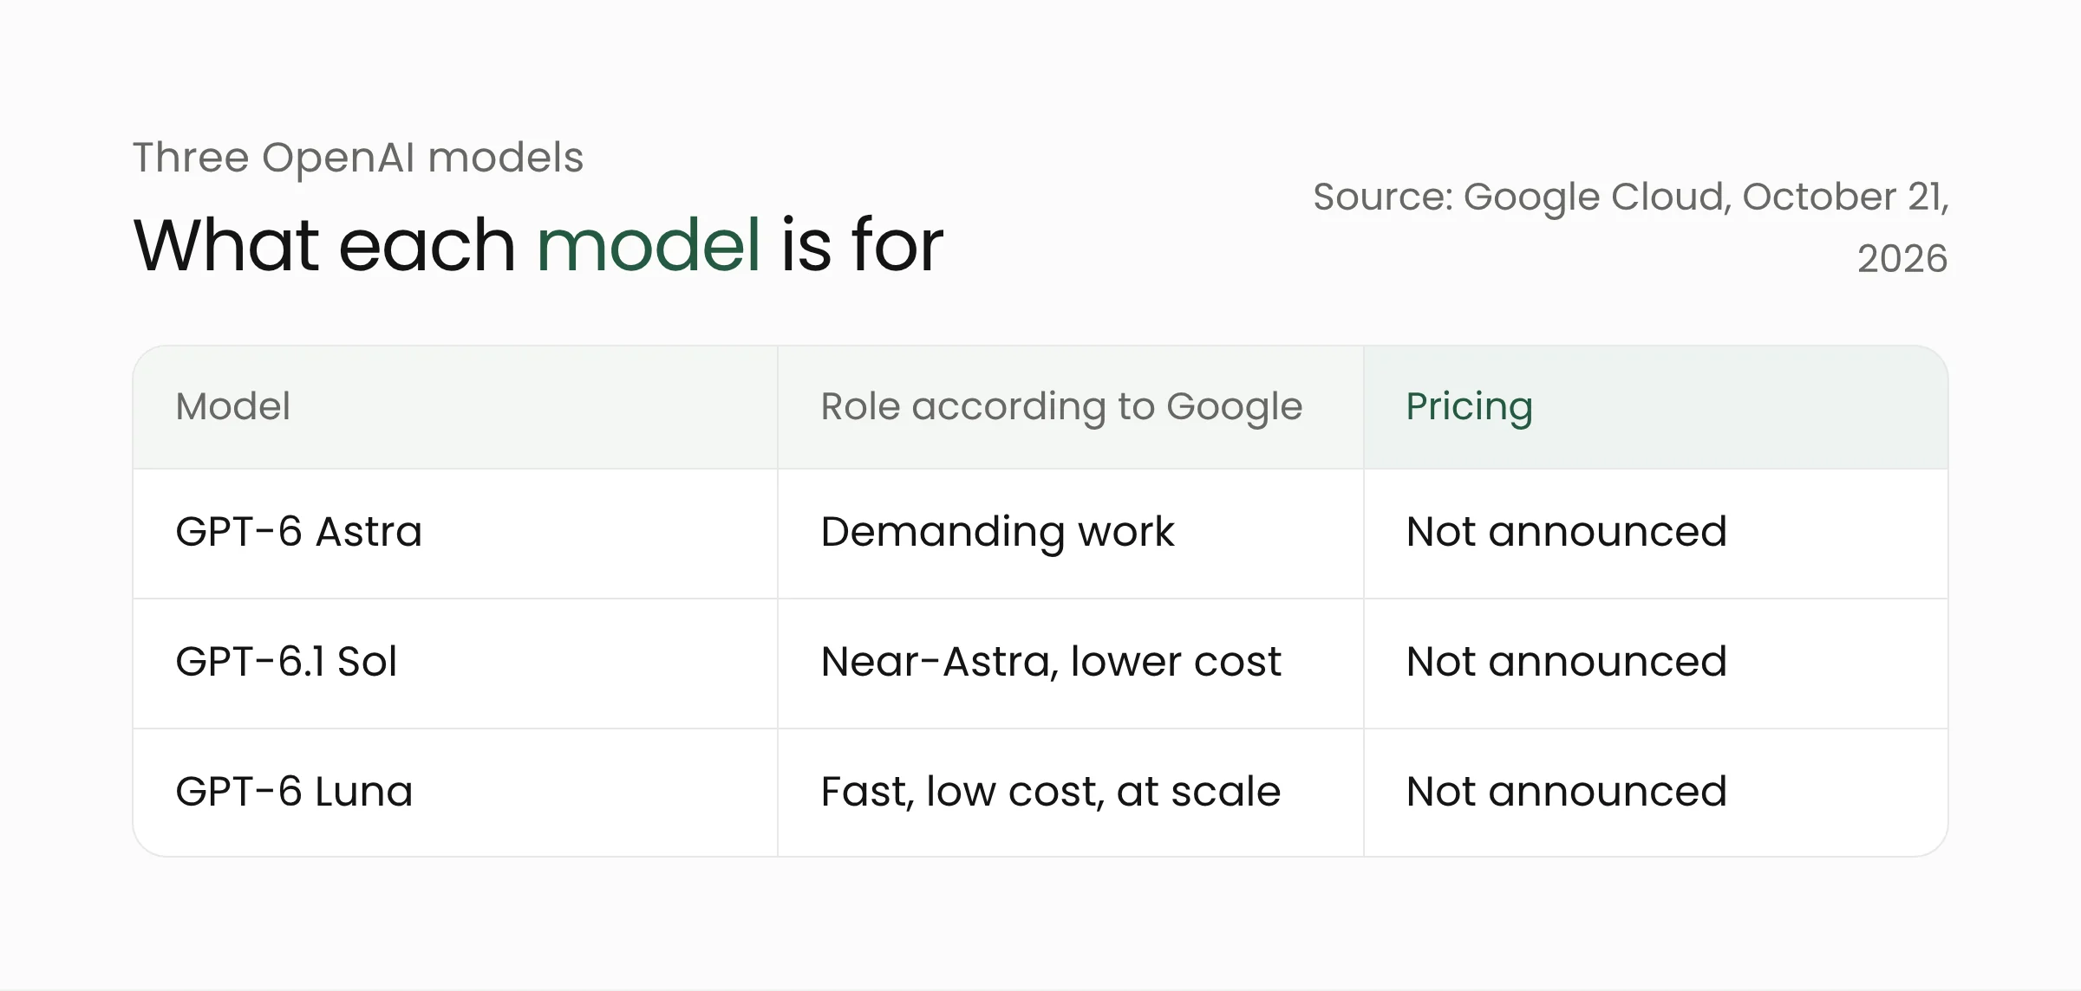Click the 'Three OpenAI models' subtitle
Screen dimensions: 2081x991
pos(357,158)
